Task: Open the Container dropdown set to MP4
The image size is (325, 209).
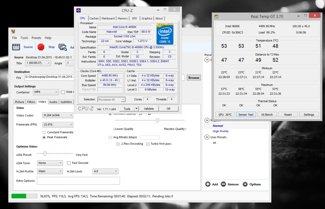Action: [45, 92]
